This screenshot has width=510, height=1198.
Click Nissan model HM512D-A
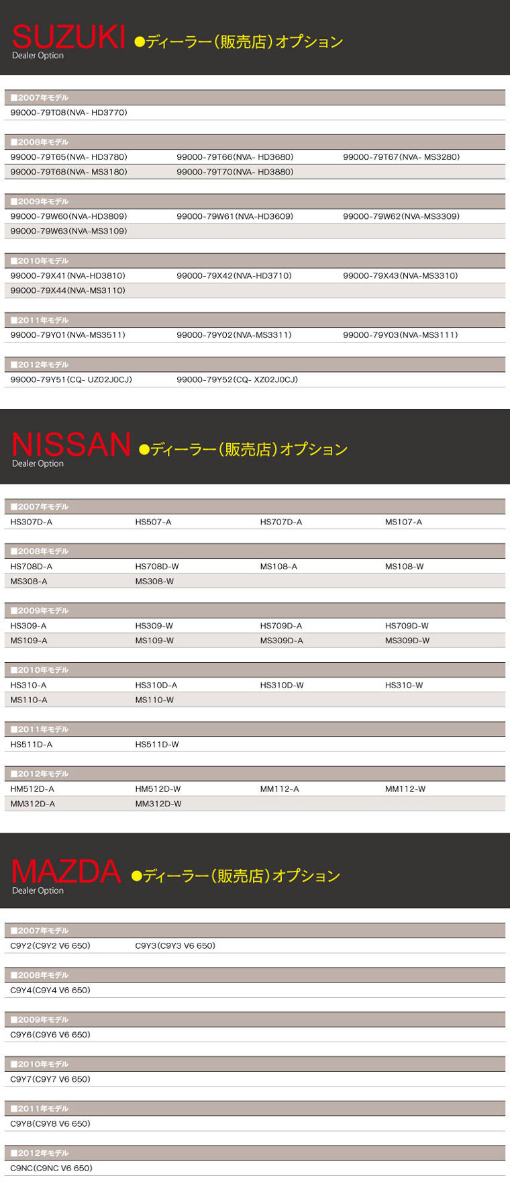tap(32, 789)
